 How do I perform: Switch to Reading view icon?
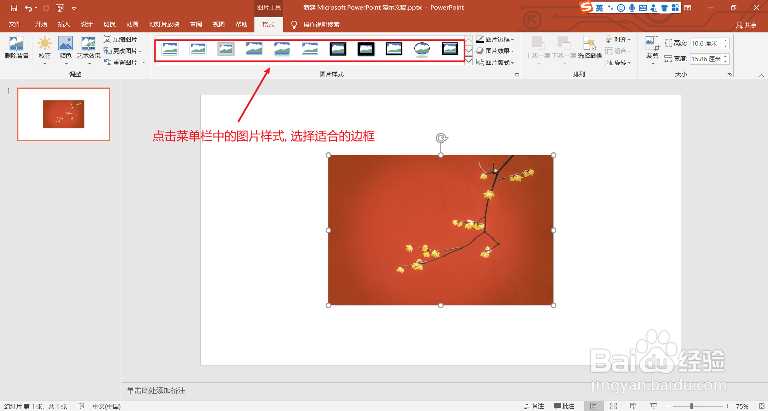point(634,406)
